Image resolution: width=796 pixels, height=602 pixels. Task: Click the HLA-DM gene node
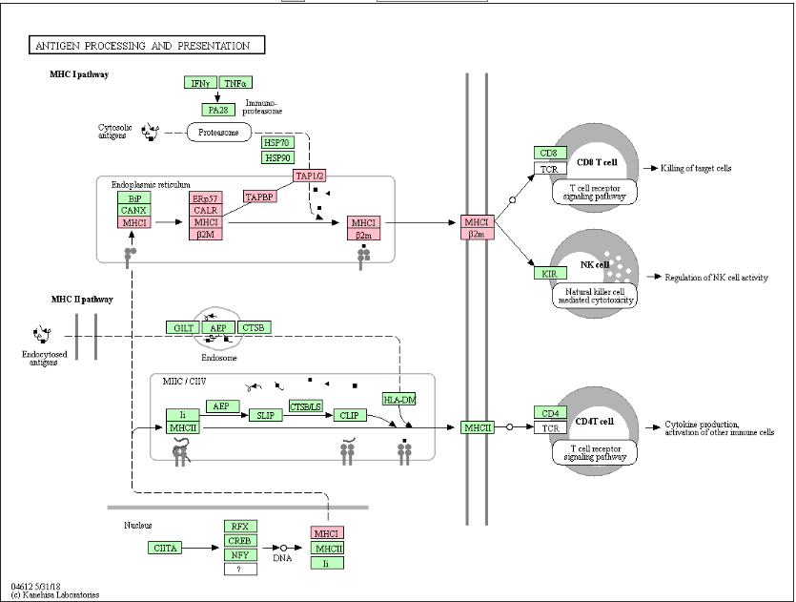399,399
